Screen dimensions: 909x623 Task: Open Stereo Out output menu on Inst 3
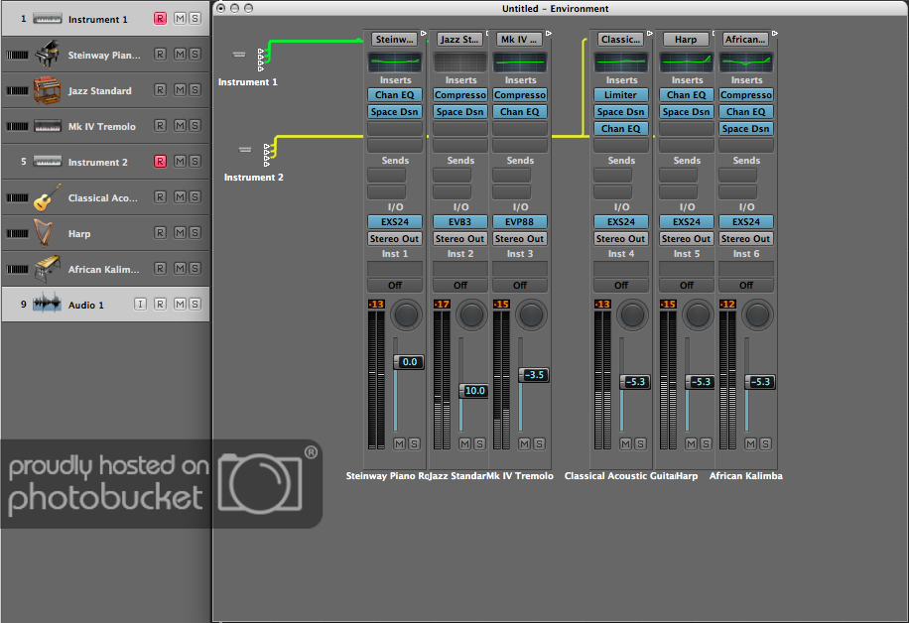(519, 239)
